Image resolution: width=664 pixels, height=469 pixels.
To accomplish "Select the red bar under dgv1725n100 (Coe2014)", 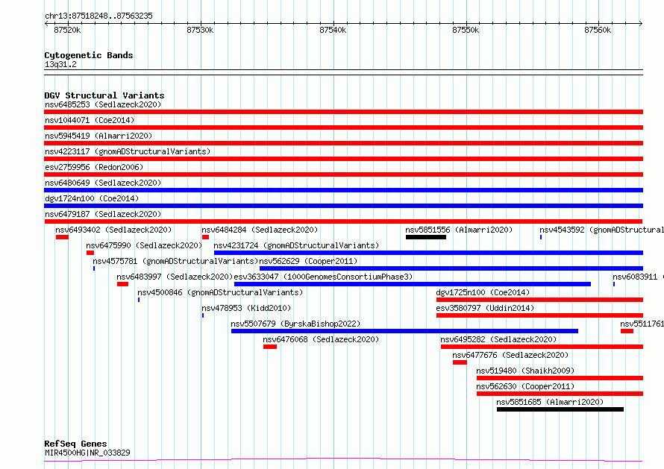I will click(x=540, y=300).
